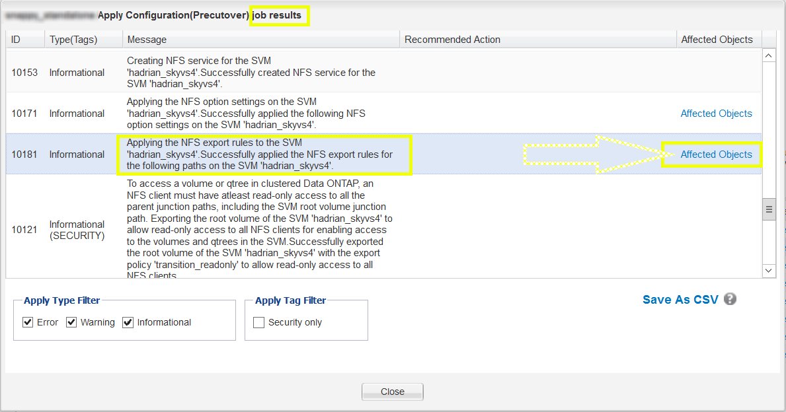This screenshot has height=412, width=786.
Task: Click the Informational type cell of row 10153
Action: [x=77, y=72]
